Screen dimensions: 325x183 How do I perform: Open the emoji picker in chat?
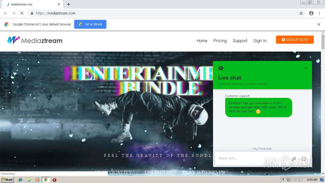coord(304,159)
